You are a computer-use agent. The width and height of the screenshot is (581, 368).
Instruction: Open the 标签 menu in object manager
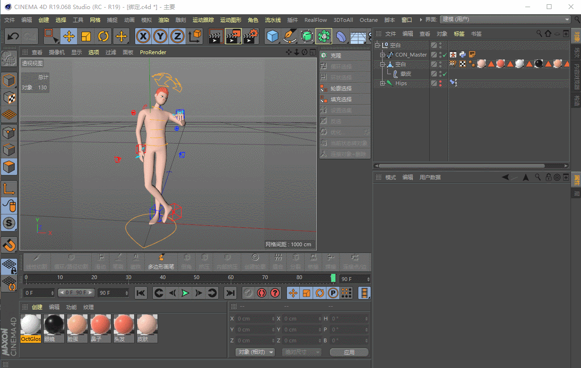[459, 34]
